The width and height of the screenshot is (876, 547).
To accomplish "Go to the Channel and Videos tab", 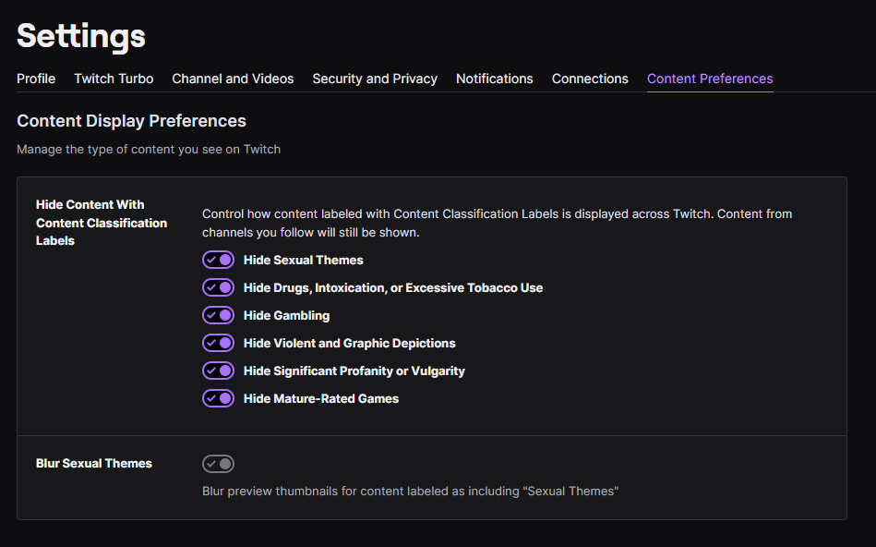I will coord(233,79).
